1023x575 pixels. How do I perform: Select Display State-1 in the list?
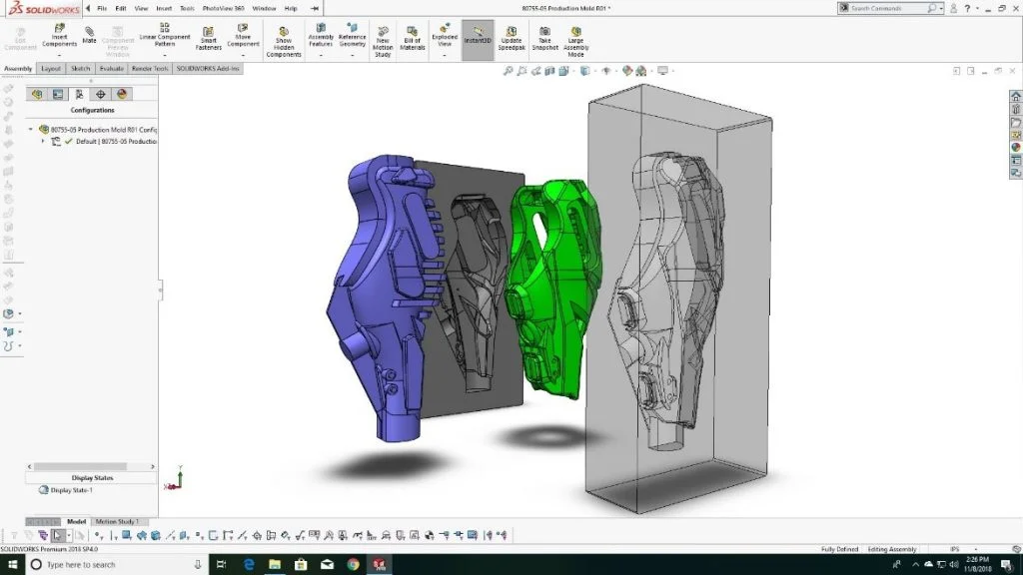(x=70, y=490)
